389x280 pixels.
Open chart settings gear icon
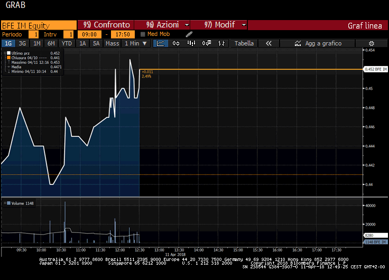tap(371, 43)
